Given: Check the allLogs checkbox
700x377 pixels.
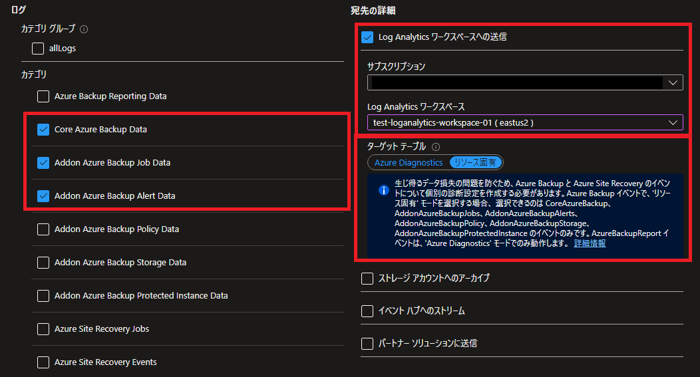Looking at the screenshot, I should [x=38, y=48].
